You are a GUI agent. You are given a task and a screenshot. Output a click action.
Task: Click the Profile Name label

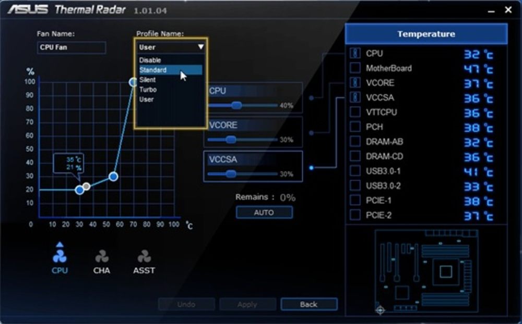[160, 33]
